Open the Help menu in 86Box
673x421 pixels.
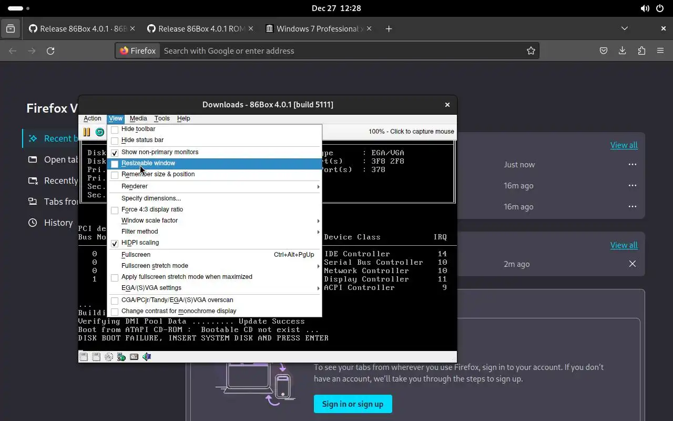[x=183, y=118]
